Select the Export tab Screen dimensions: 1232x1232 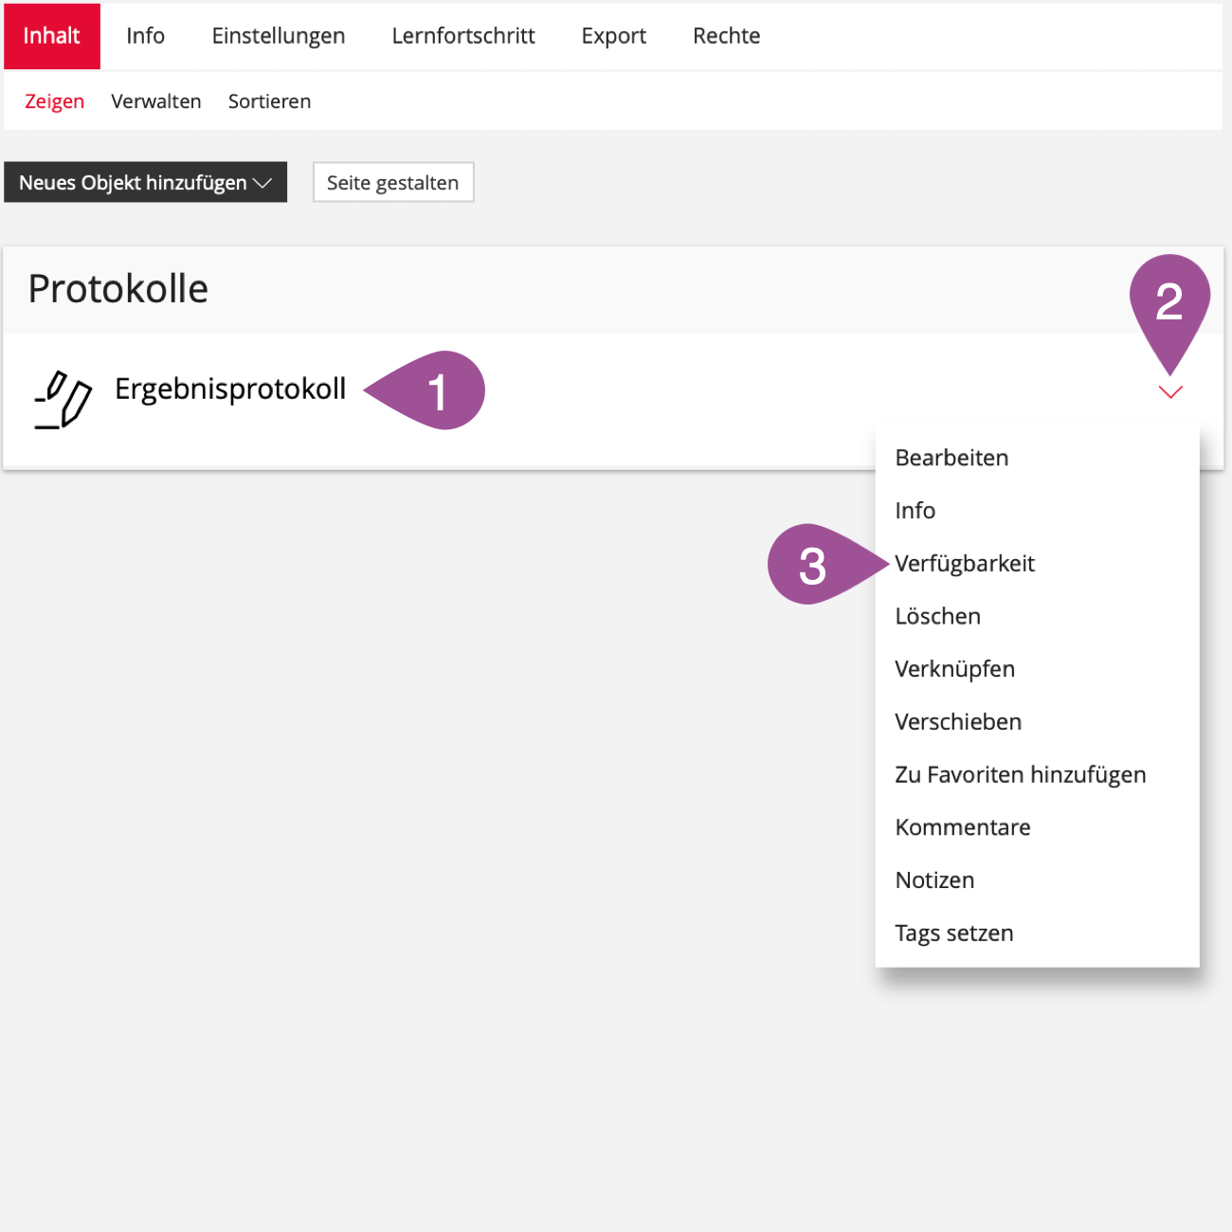point(613,36)
